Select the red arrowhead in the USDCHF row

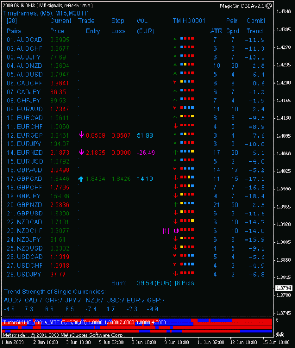[175, 264]
